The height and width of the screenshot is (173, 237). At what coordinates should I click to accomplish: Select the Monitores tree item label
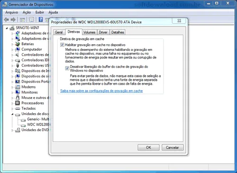29,92
